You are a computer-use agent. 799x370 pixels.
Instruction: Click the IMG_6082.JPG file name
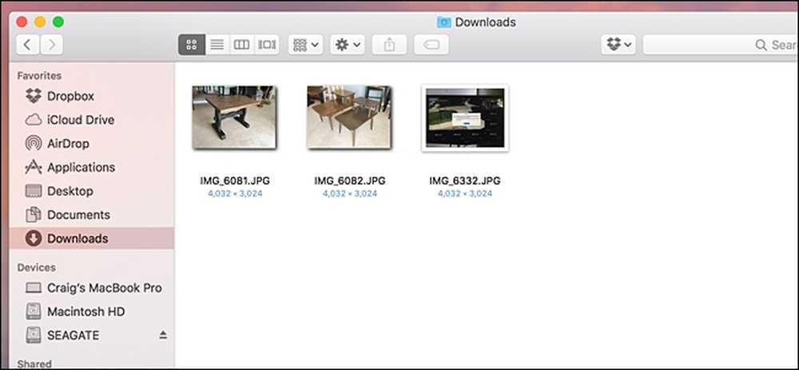(x=350, y=181)
